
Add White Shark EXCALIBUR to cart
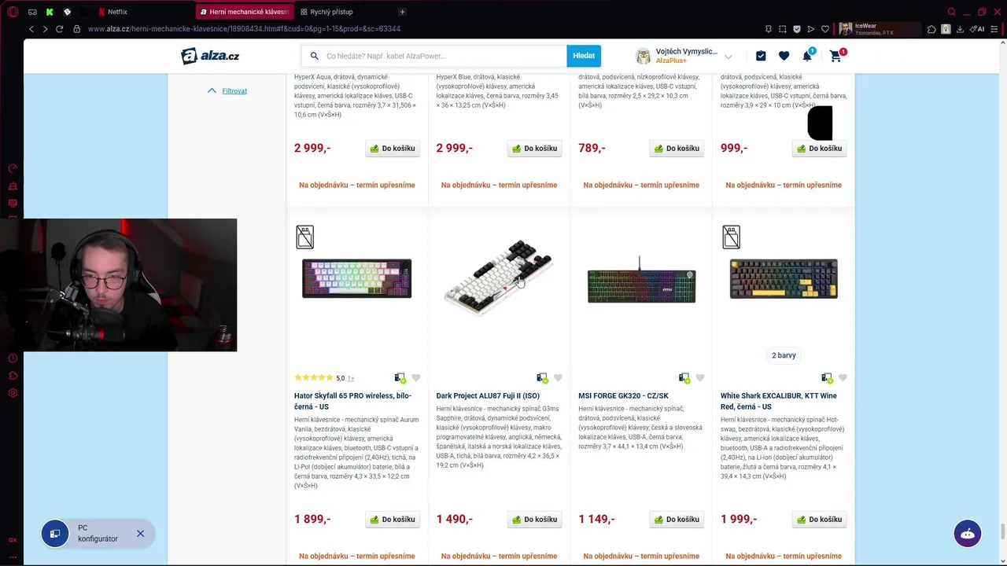(x=820, y=520)
